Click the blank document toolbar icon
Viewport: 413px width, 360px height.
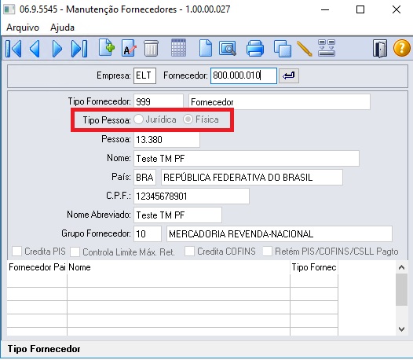206,48
